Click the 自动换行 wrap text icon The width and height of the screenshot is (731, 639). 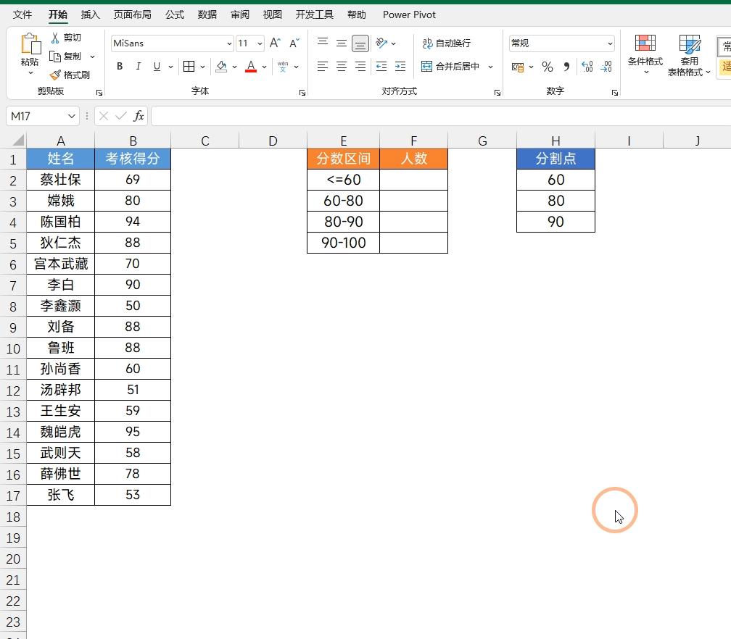tap(445, 43)
